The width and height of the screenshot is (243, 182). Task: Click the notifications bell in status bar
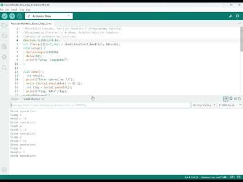233,177
